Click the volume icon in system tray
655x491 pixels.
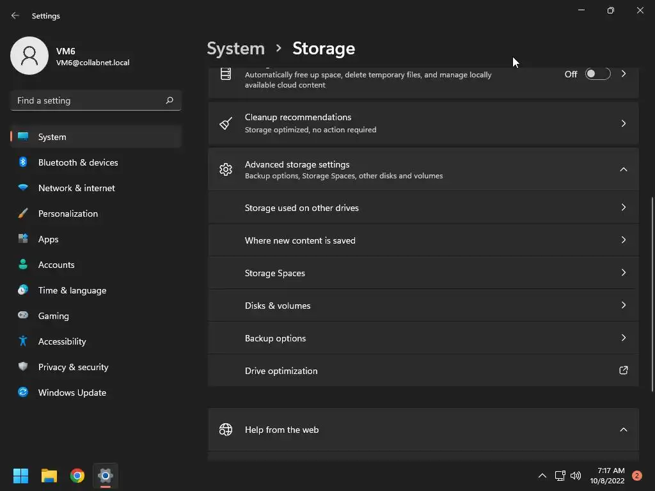click(x=576, y=476)
